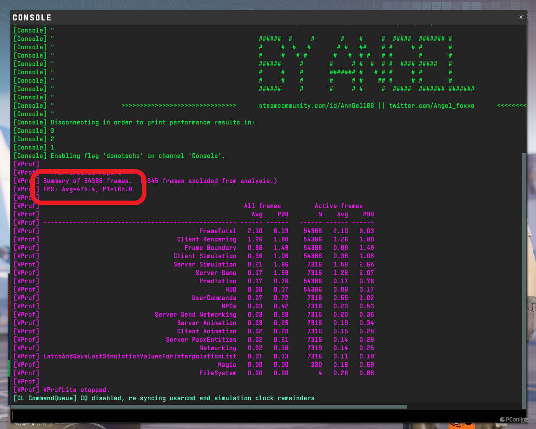The image size is (536, 429).
Task: Click the 'HUD' row label
Action: tap(231, 289)
